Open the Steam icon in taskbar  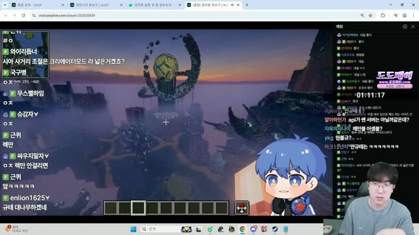pyautogui.click(x=275, y=229)
